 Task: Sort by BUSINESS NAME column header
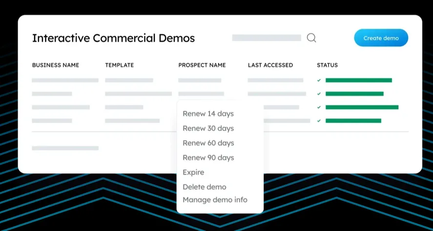pos(56,65)
